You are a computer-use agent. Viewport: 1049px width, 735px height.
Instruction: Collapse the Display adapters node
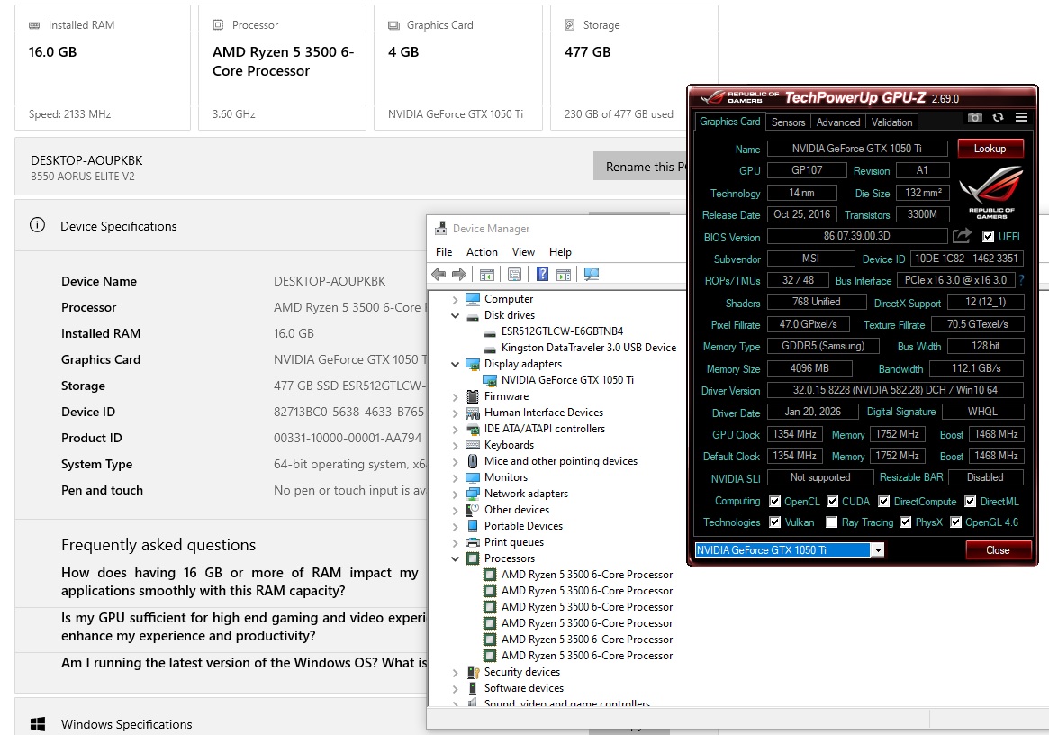point(455,364)
